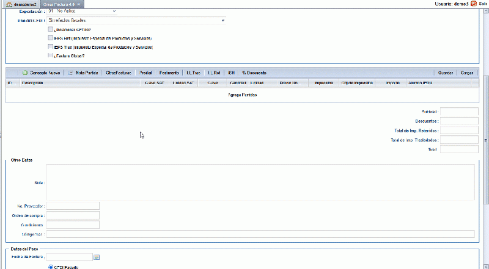Click the red Salir logout icon

point(474,4)
